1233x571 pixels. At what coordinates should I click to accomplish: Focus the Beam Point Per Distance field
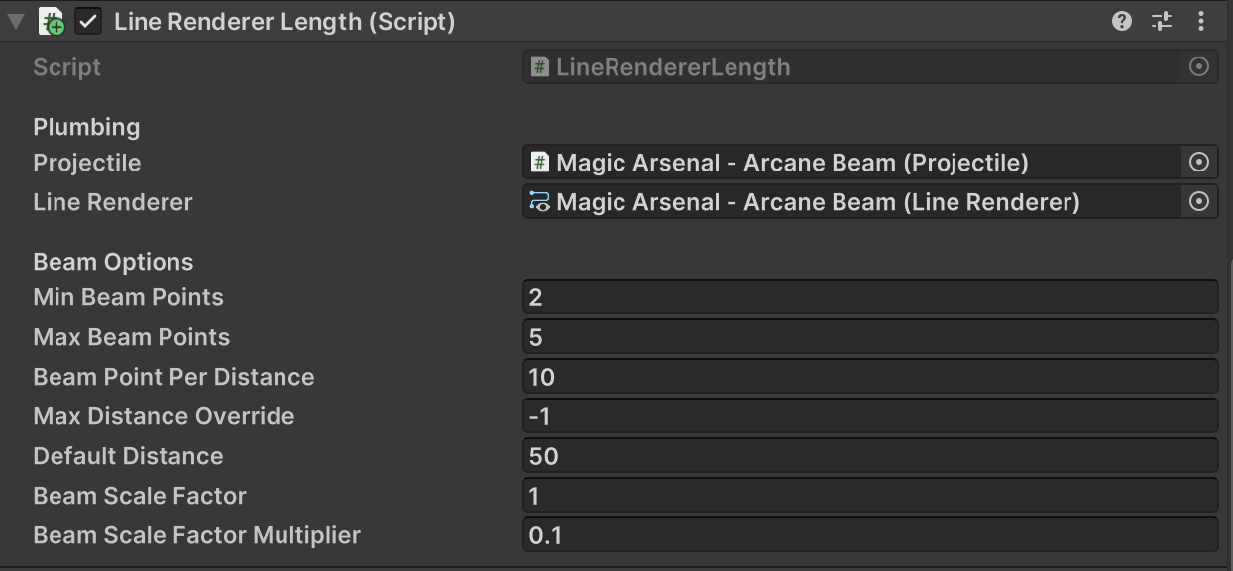click(869, 377)
